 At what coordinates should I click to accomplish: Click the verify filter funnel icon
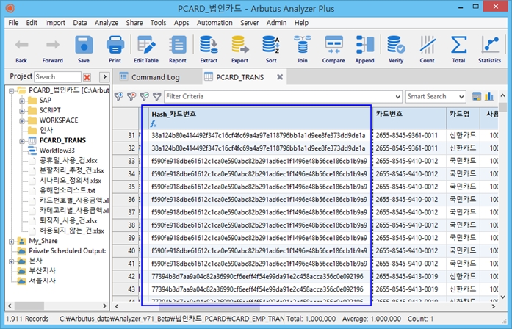click(144, 96)
